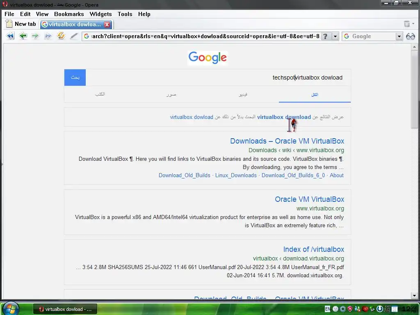Image resolution: width=420 pixels, height=315 pixels.
Task: Click the vertical scrollbar thumb
Action: tap(414, 90)
